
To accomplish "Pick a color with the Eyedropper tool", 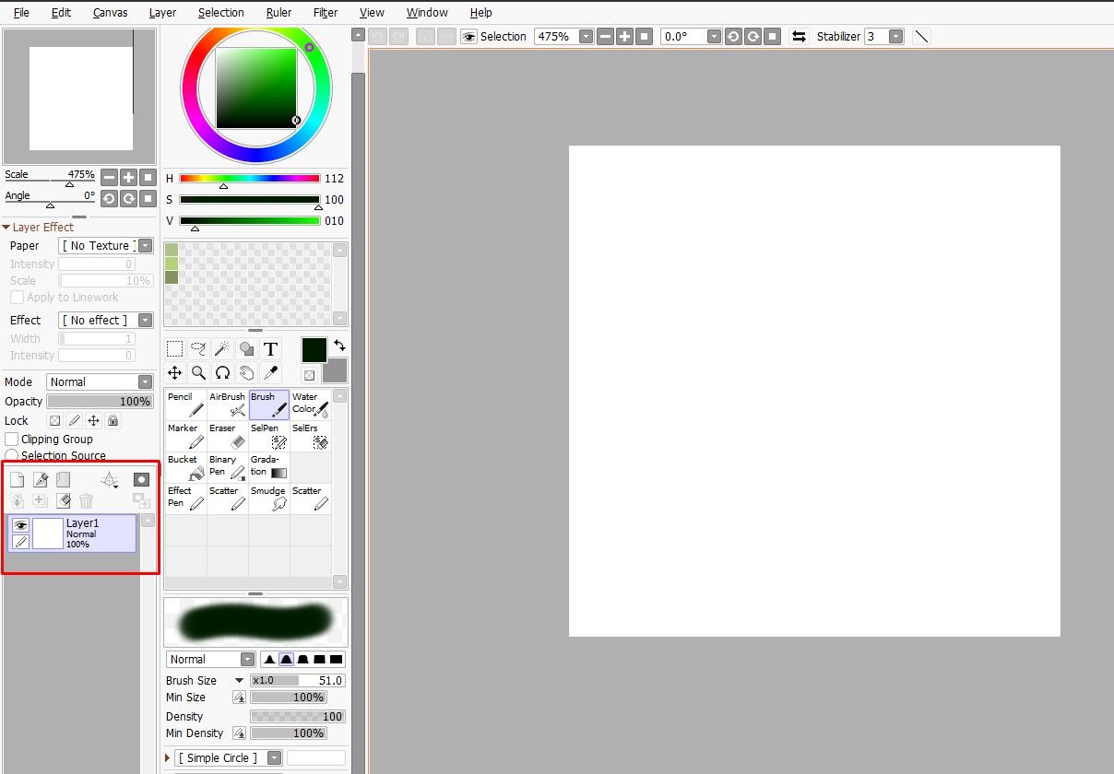I will [271, 372].
